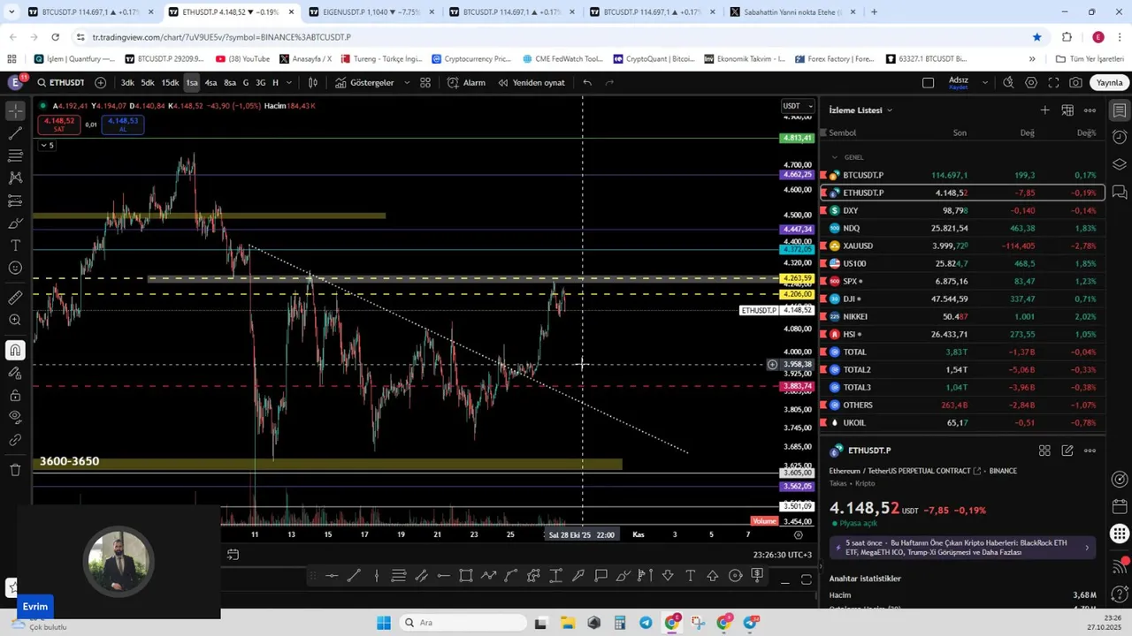The width and height of the screenshot is (1132, 636).
Task: Open watchlist advanced view icon
Action: (1067, 110)
